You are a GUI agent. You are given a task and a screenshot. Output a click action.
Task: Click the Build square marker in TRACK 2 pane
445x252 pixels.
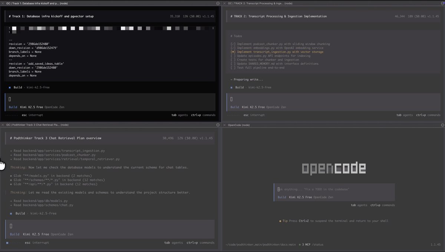[231, 87]
